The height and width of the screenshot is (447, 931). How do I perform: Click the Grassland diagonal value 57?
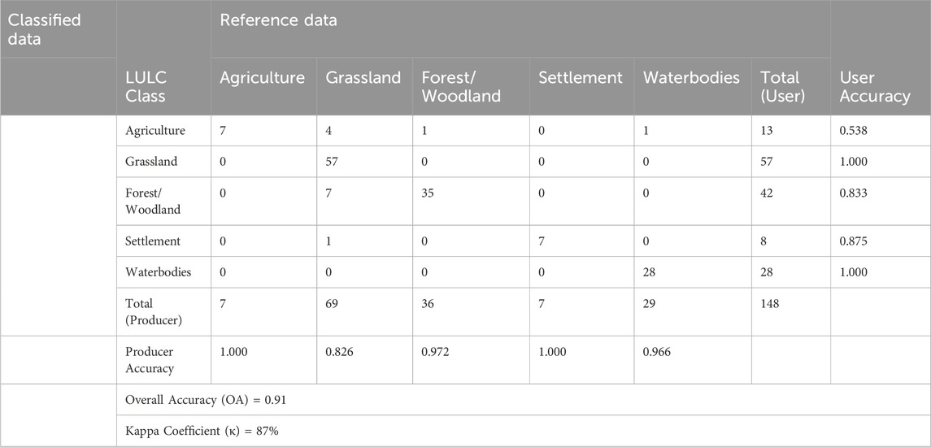point(333,162)
